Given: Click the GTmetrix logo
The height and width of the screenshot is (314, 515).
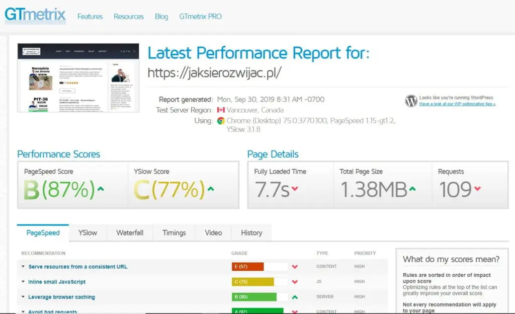Looking at the screenshot, I should [35, 16].
